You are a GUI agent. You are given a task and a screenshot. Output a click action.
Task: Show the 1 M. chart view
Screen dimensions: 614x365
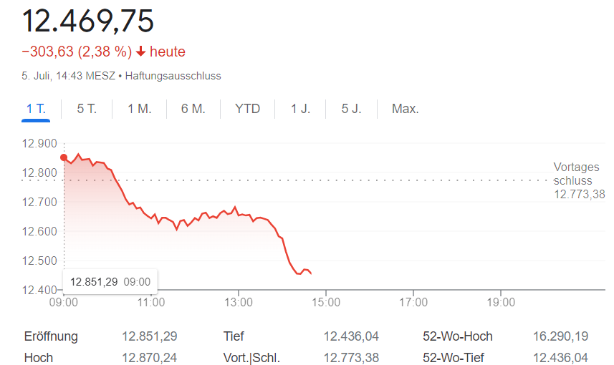[x=140, y=109]
